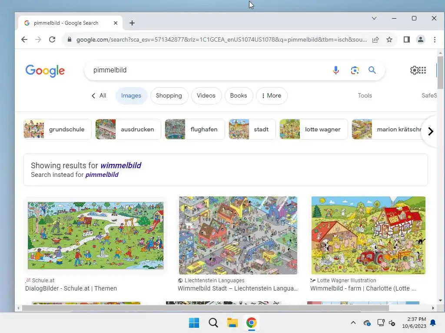Show hidden system tray icons
Image resolution: width=445 pixels, height=333 pixels.
[x=353, y=323]
